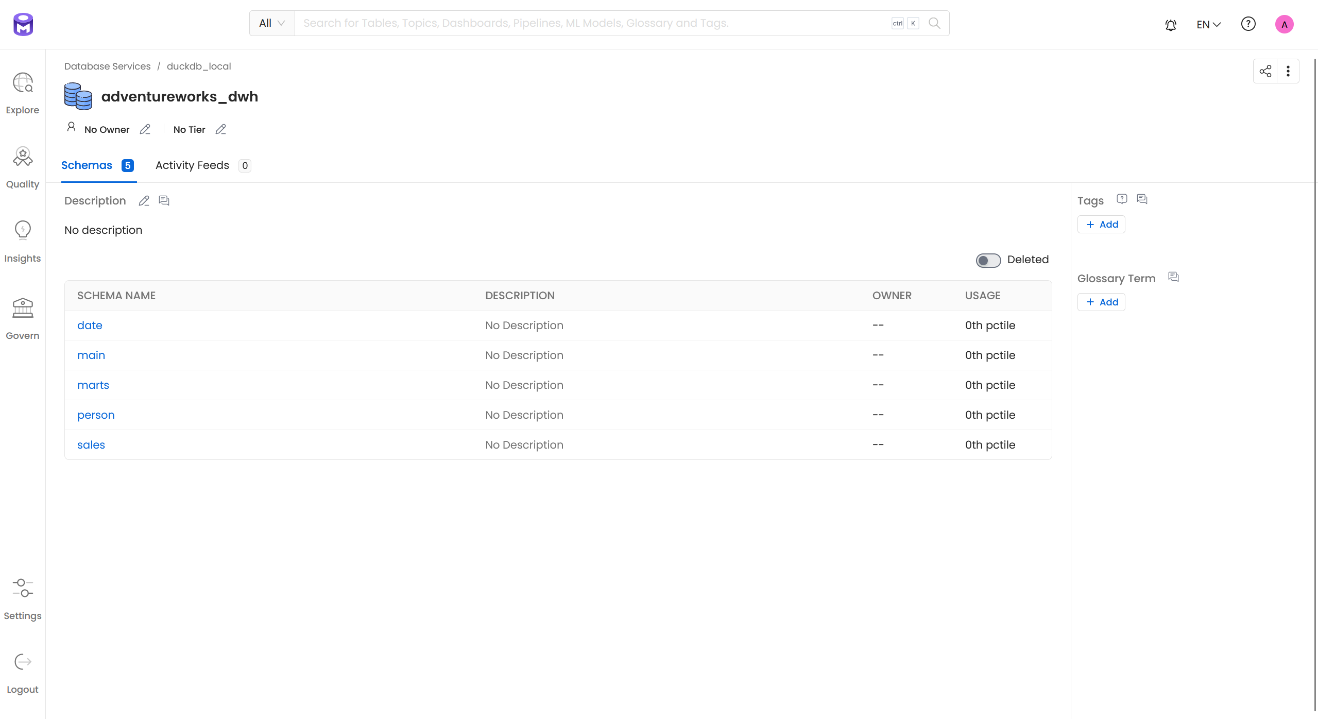Click the help question mark icon

pos(1248,24)
